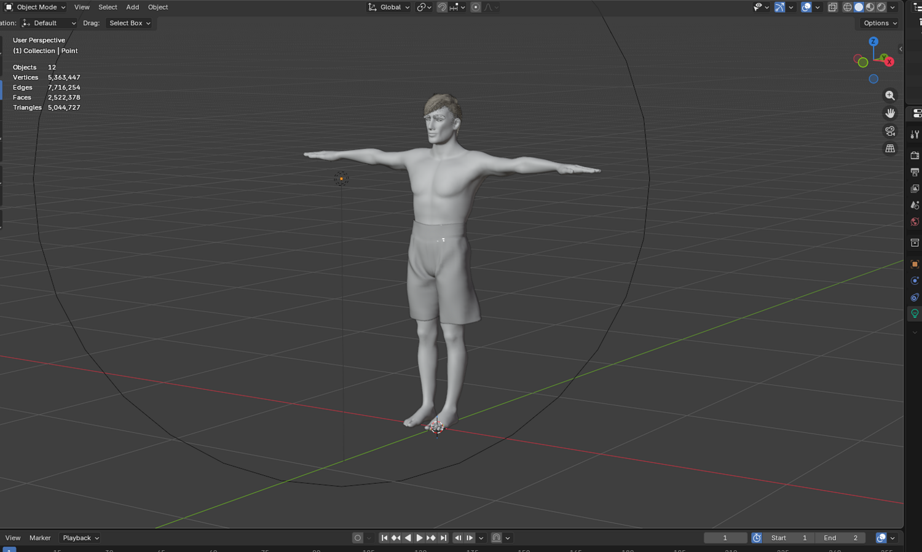Screen dimensions: 922x552
Task: Click the Start frame field
Action: point(790,538)
